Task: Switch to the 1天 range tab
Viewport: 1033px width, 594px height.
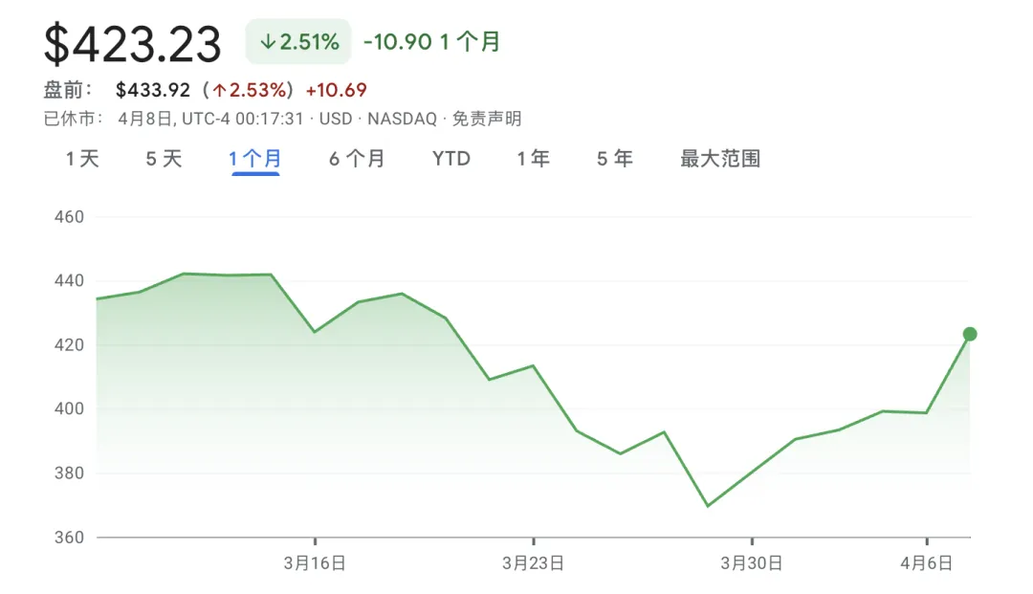Action: click(x=82, y=159)
